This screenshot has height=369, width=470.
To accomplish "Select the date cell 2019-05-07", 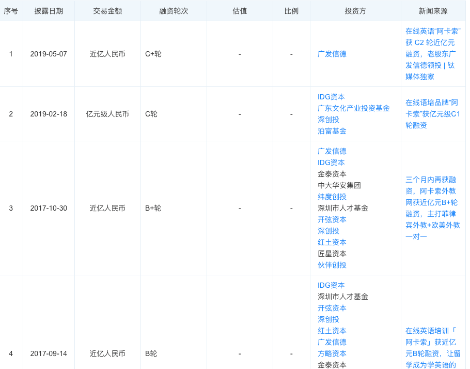I will [x=49, y=54].
